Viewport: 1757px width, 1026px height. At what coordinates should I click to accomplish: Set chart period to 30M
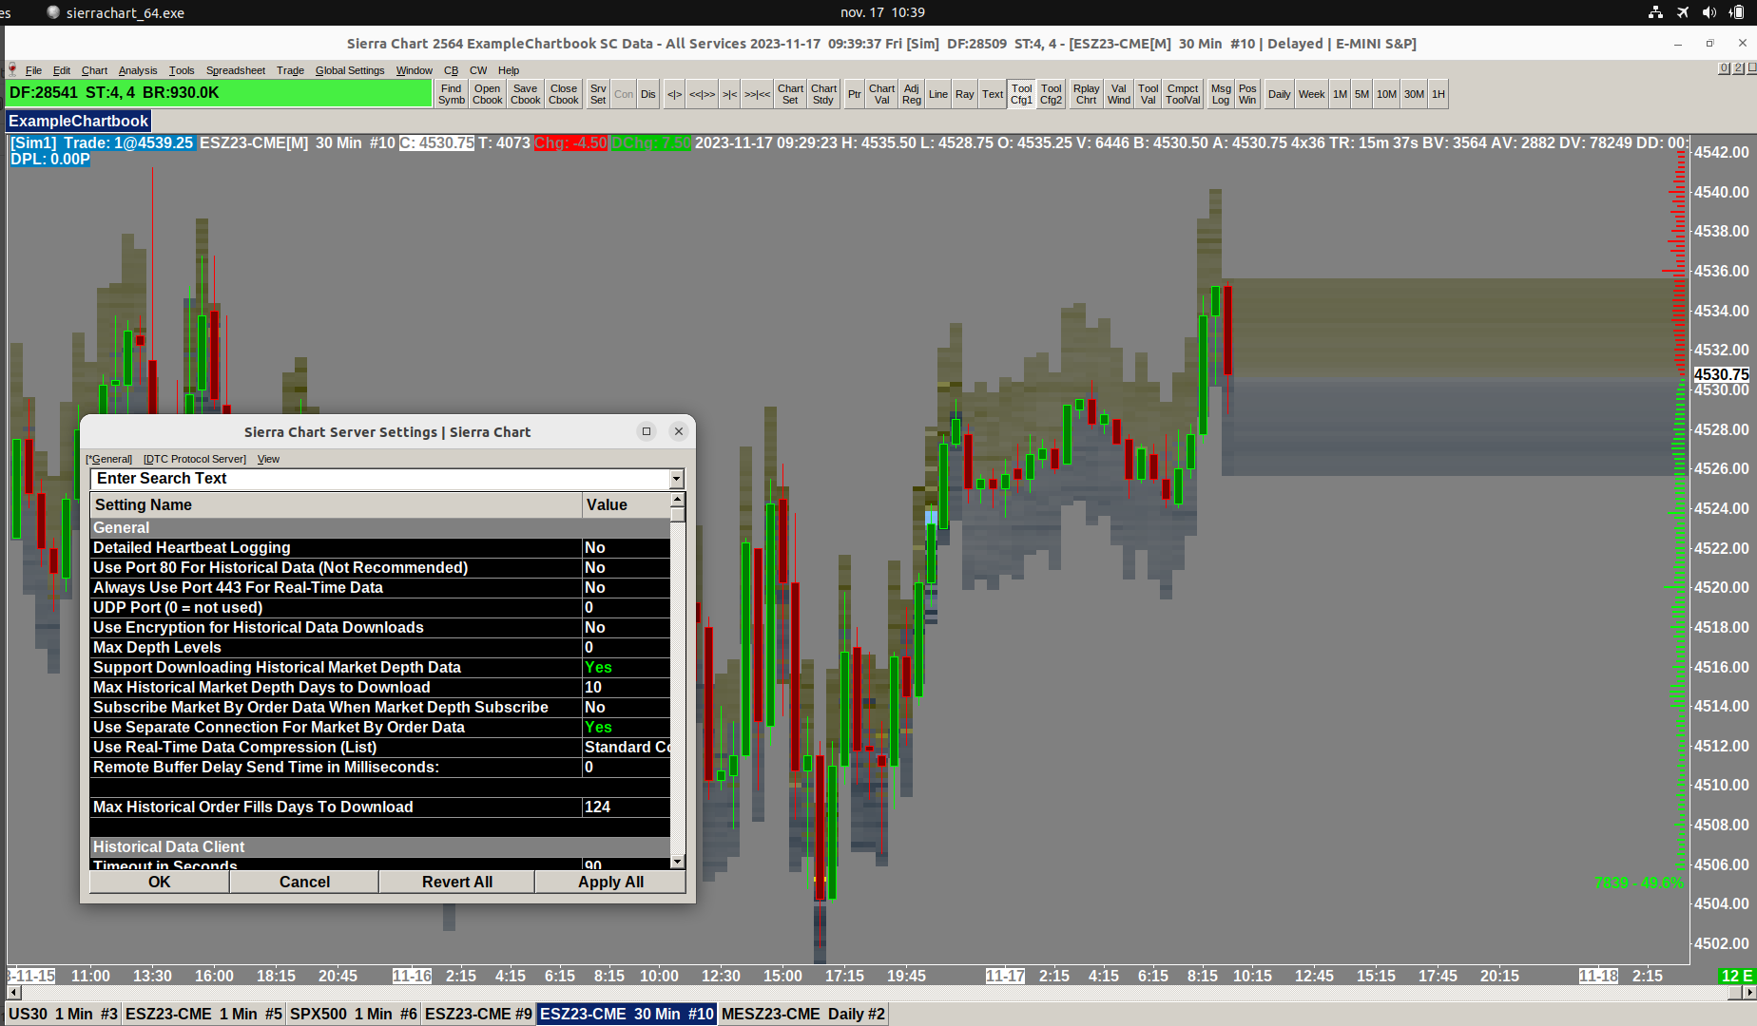[x=1415, y=94]
